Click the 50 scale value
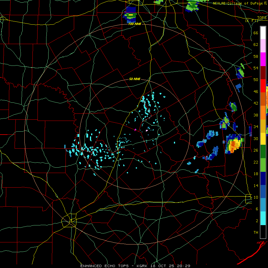 pyautogui.click(x=256, y=80)
